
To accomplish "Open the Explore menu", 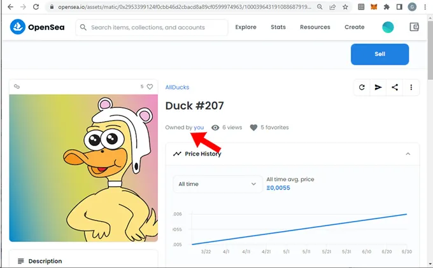I will (x=246, y=27).
